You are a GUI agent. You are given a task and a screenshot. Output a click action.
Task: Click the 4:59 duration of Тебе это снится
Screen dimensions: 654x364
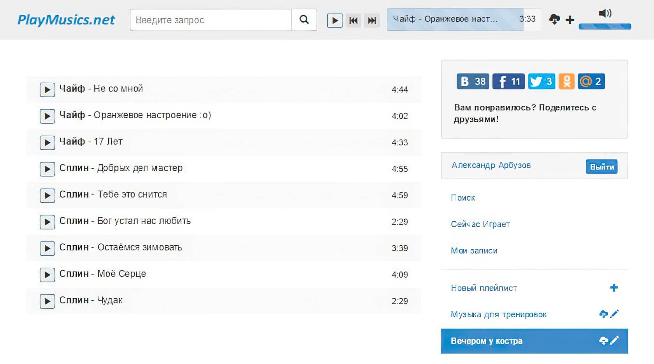pyautogui.click(x=400, y=196)
